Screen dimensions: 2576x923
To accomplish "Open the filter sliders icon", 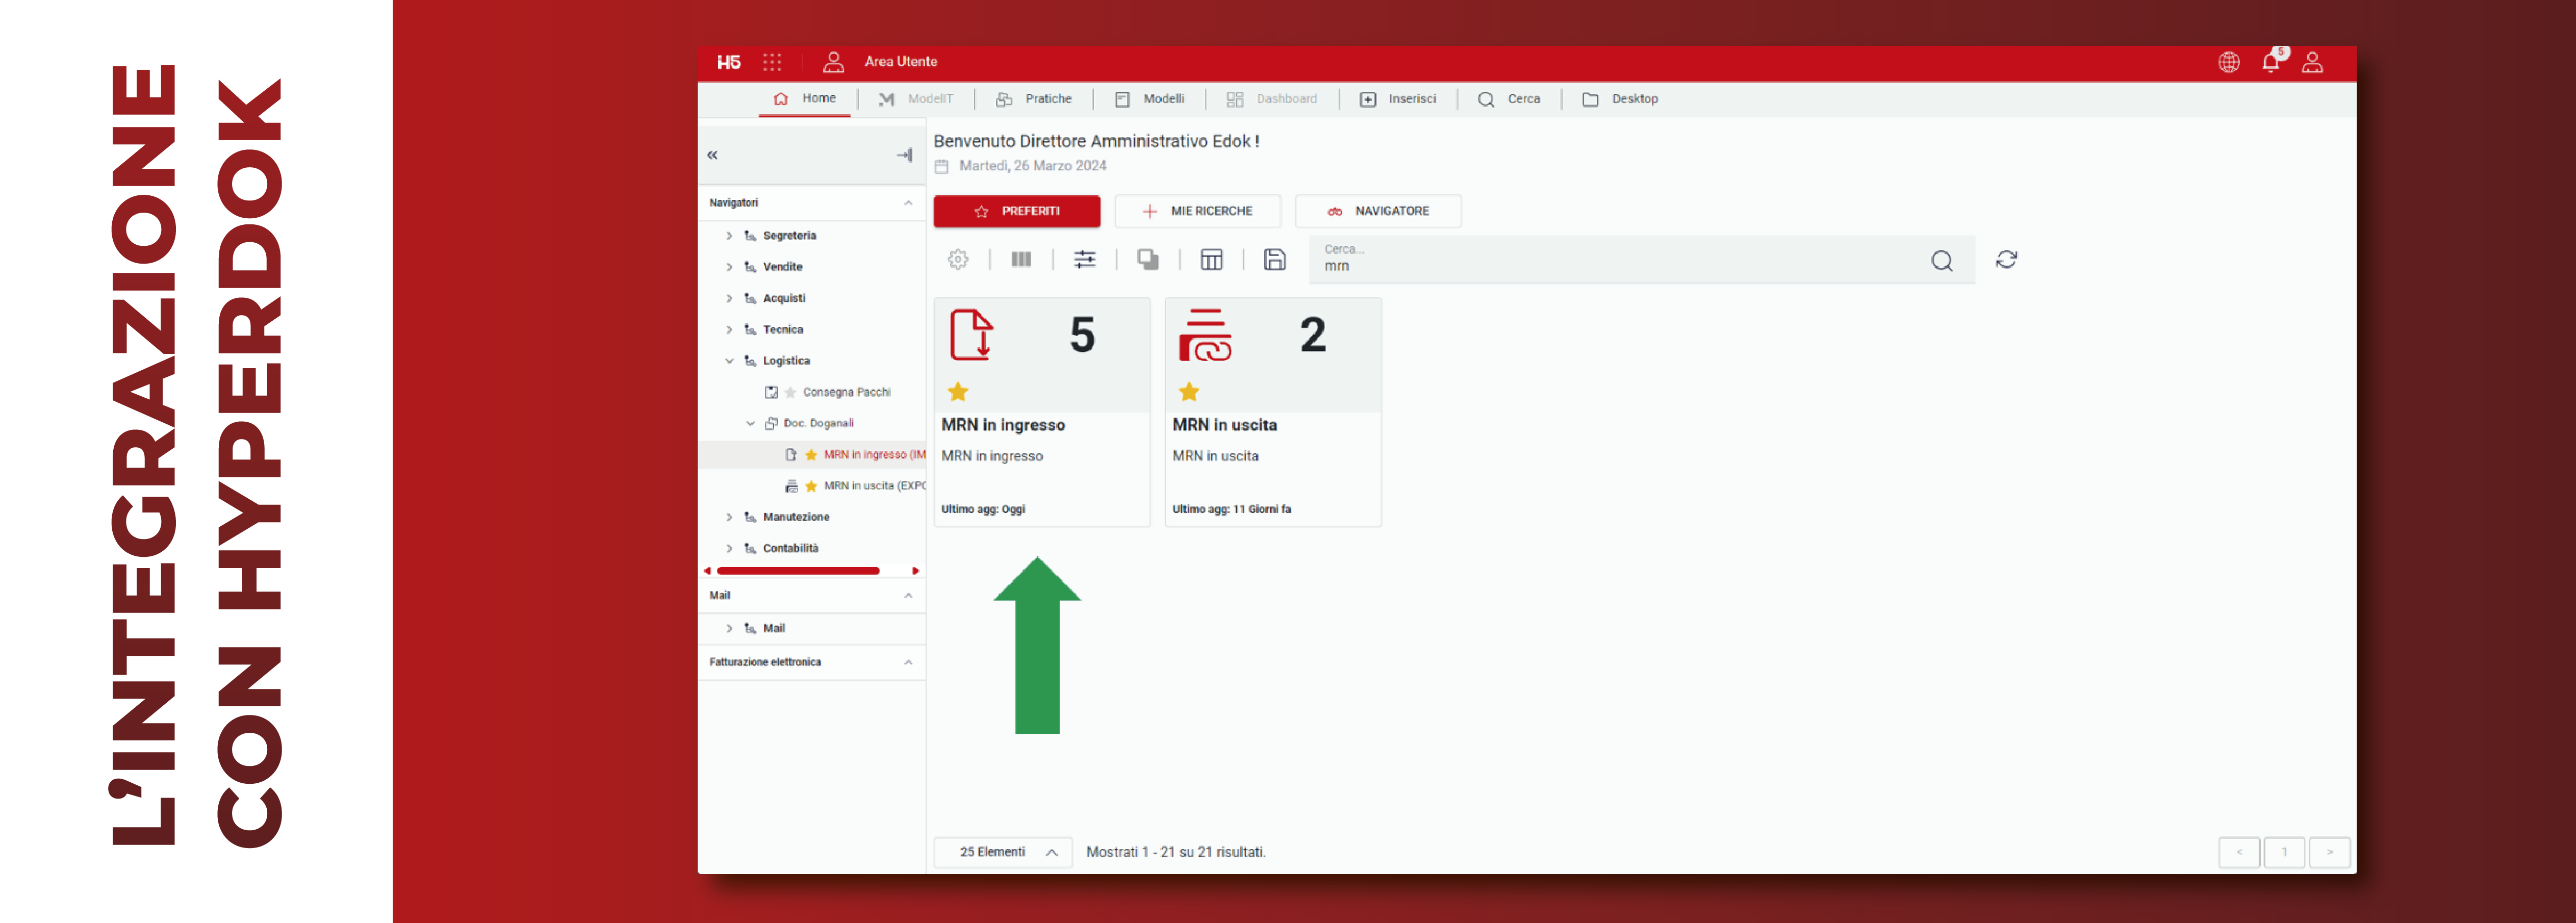I will click(x=1085, y=260).
